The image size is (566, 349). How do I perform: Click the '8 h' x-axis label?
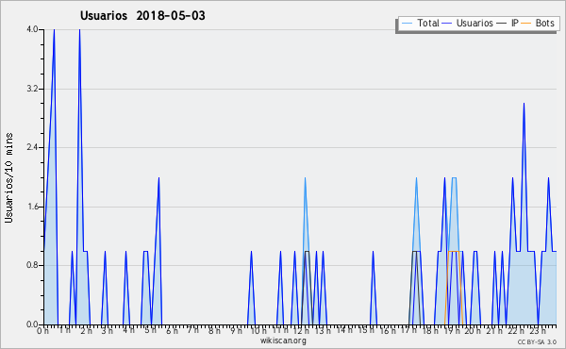tap(214, 331)
